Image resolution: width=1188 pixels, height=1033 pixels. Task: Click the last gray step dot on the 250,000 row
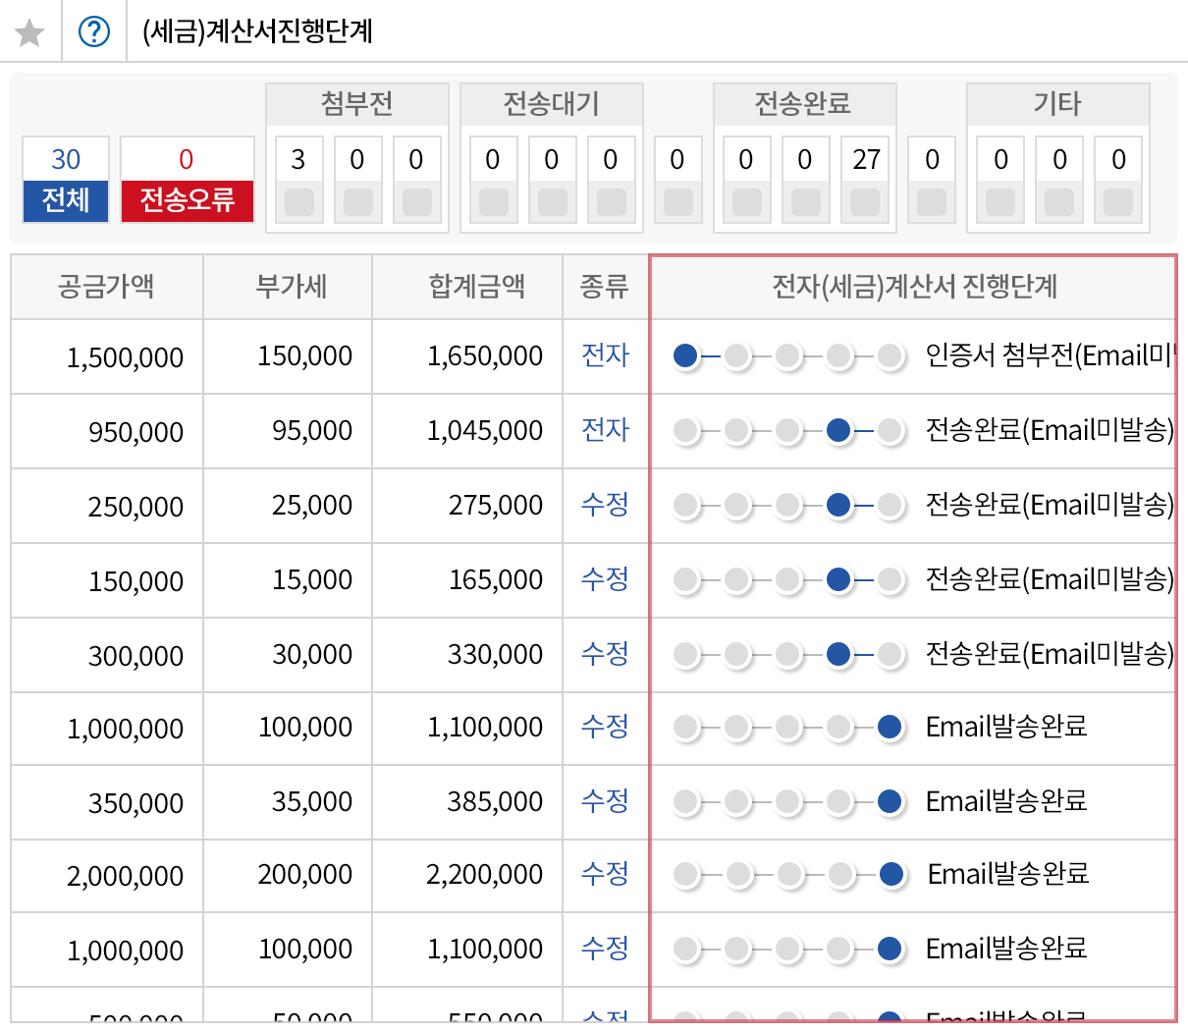pyautogui.click(x=890, y=506)
